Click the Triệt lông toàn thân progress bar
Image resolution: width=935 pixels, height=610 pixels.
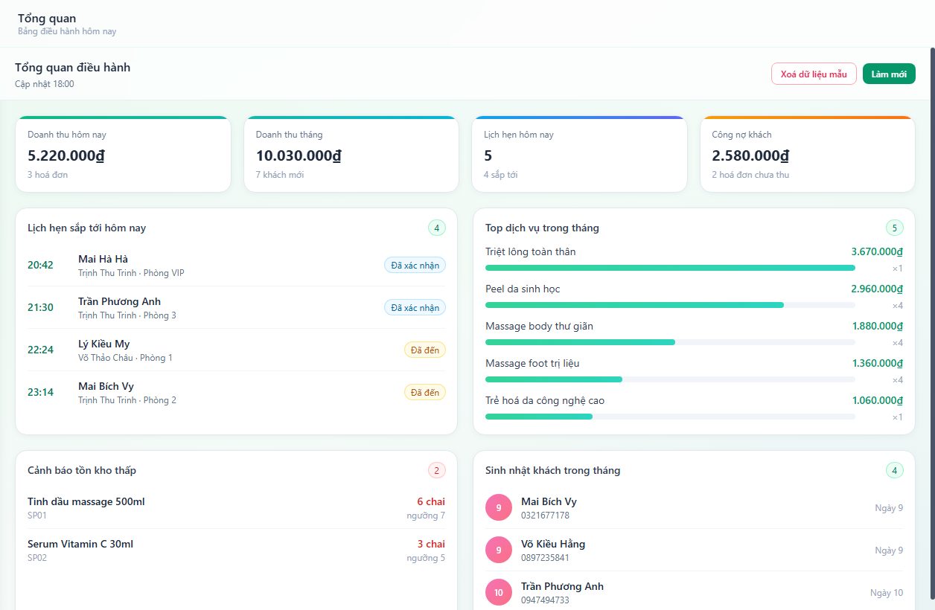click(670, 268)
